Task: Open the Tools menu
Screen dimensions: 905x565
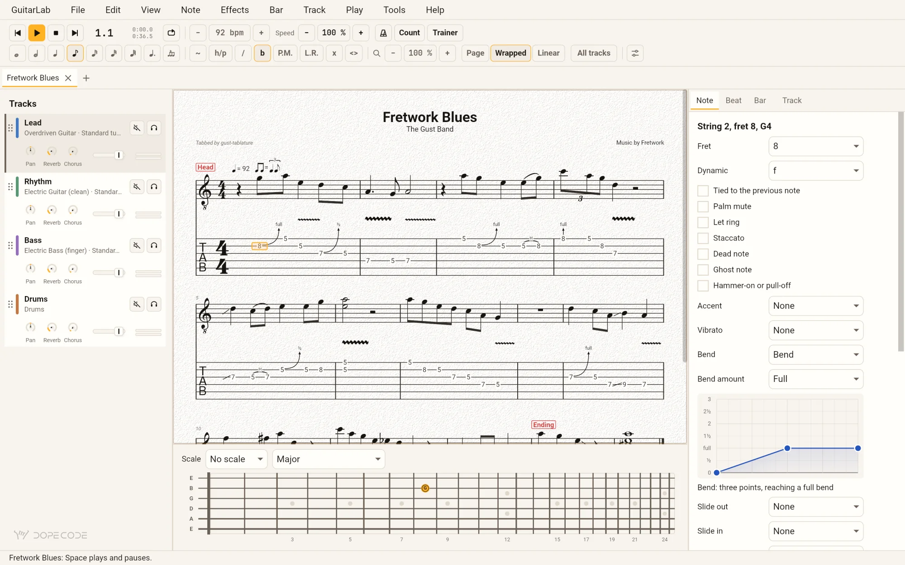Action: pyautogui.click(x=394, y=10)
